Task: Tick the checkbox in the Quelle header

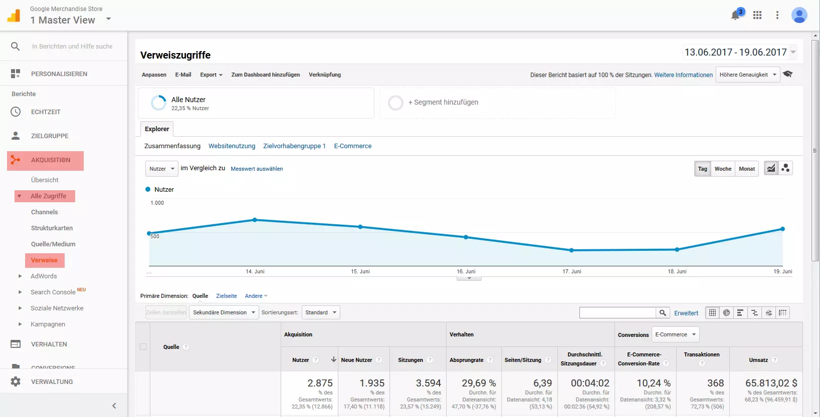Action: pos(143,346)
